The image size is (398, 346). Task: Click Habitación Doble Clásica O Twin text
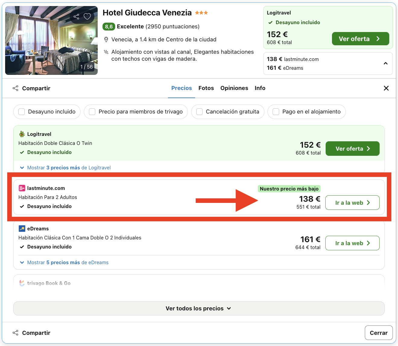tap(55, 143)
